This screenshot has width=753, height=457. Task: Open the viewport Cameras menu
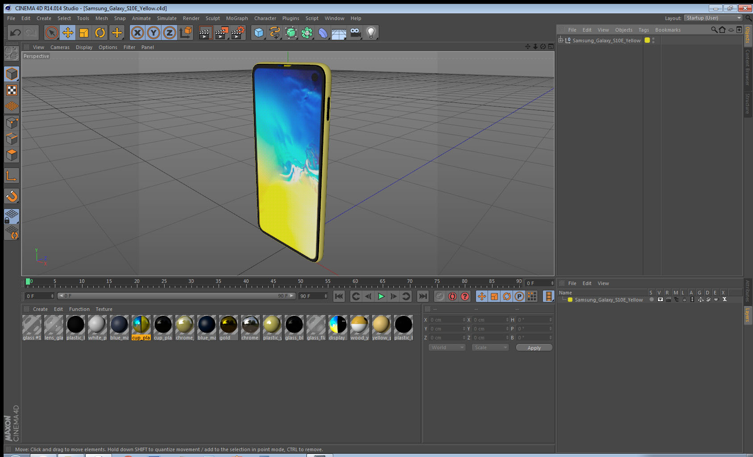(60, 47)
